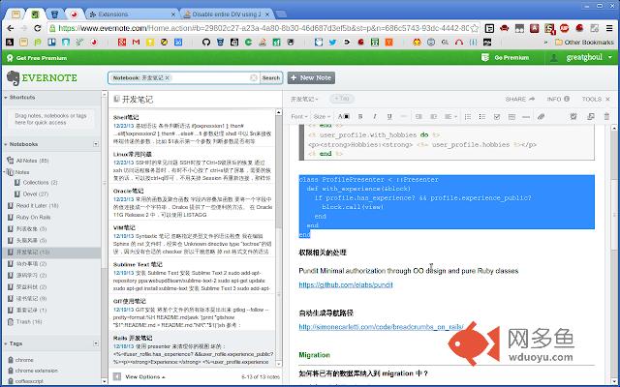Switch to the Disable entire DIV tab

click(227, 15)
